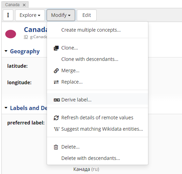
Task: Click the pink concept color circle
Action: click(x=11, y=34)
